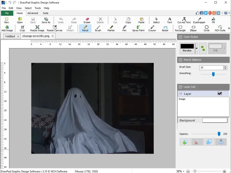Create a new project with New icon
The image size is (231, 173).
click(6, 20)
